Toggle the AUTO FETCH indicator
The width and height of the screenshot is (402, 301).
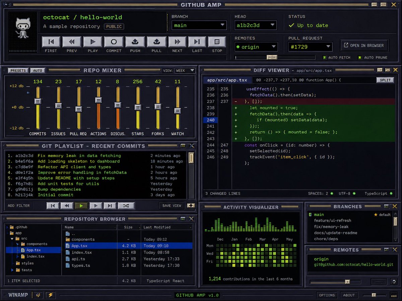324,58
